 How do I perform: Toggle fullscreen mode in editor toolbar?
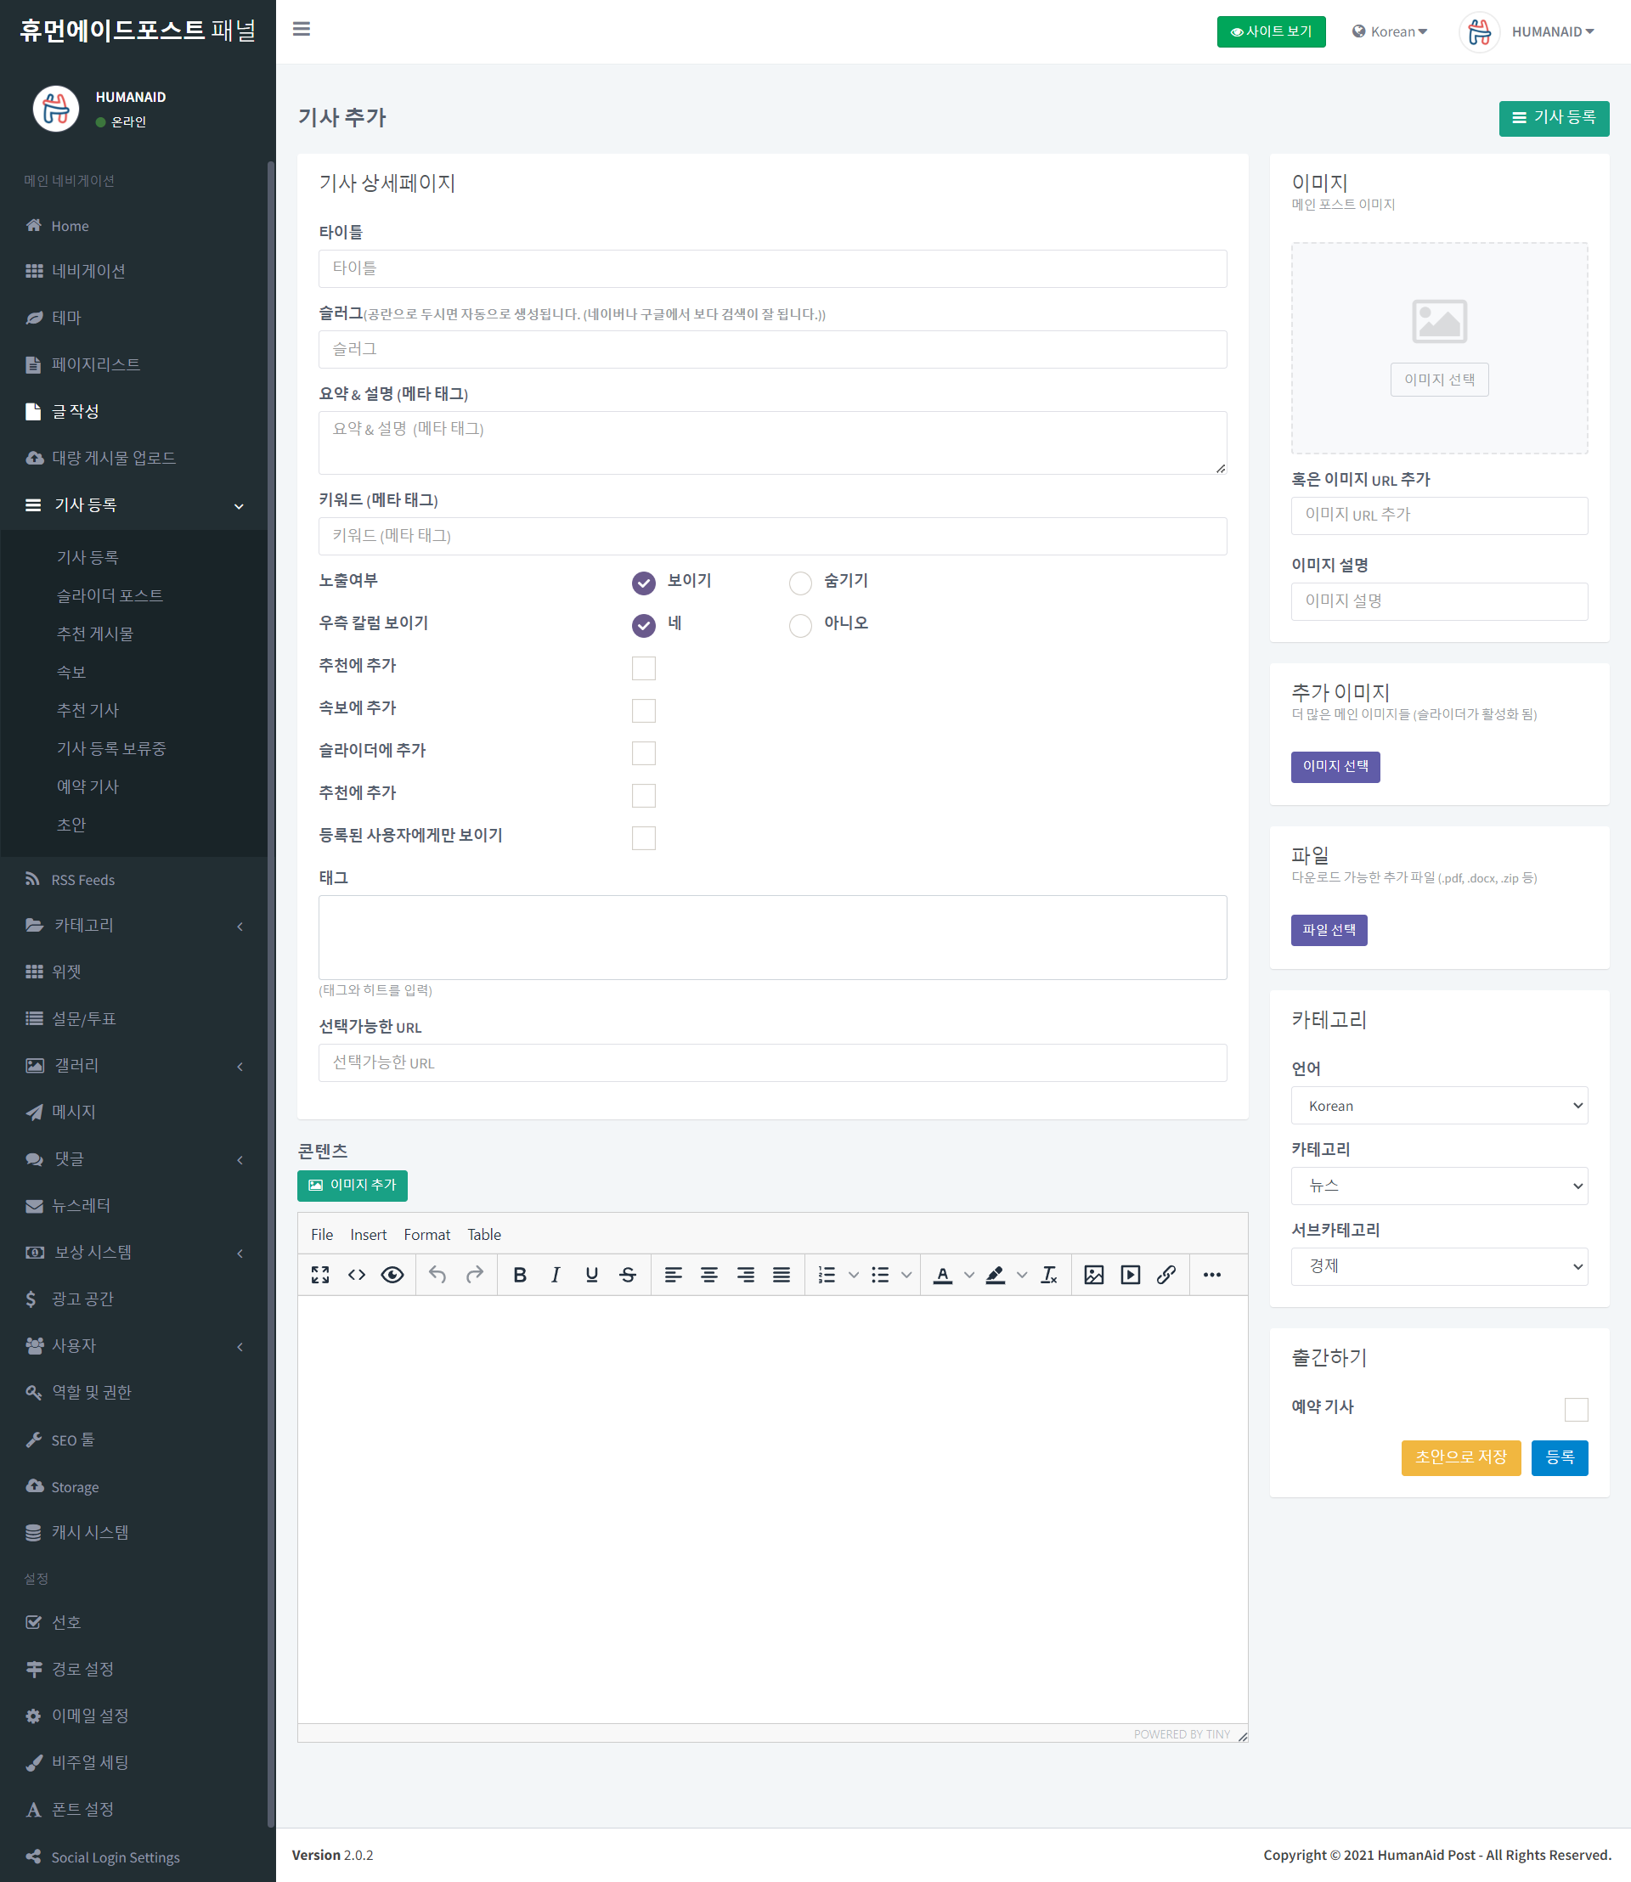320,1275
